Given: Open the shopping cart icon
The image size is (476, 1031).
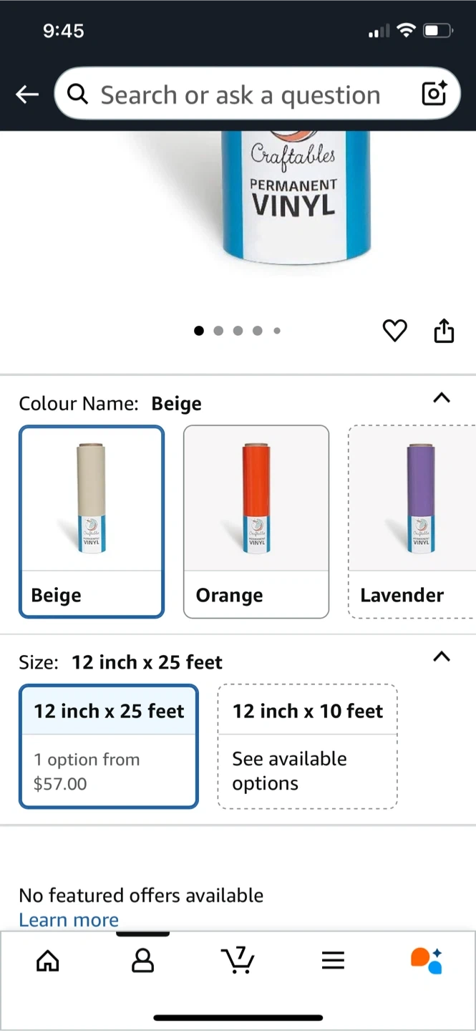Looking at the screenshot, I should coord(238,960).
